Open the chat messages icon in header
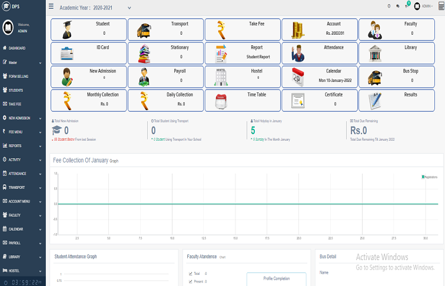Screen dimensions: 445x286 (398, 6)
